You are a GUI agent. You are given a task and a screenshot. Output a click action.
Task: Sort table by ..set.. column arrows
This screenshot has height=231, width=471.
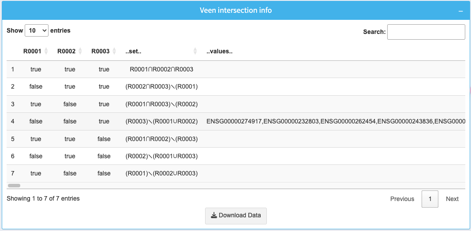pos(195,52)
